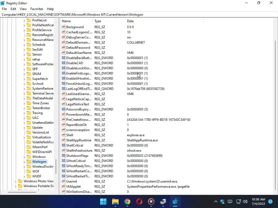Click the Registry Editor title bar icon
This screenshot has width=278, height=208.
(x=2, y=3)
